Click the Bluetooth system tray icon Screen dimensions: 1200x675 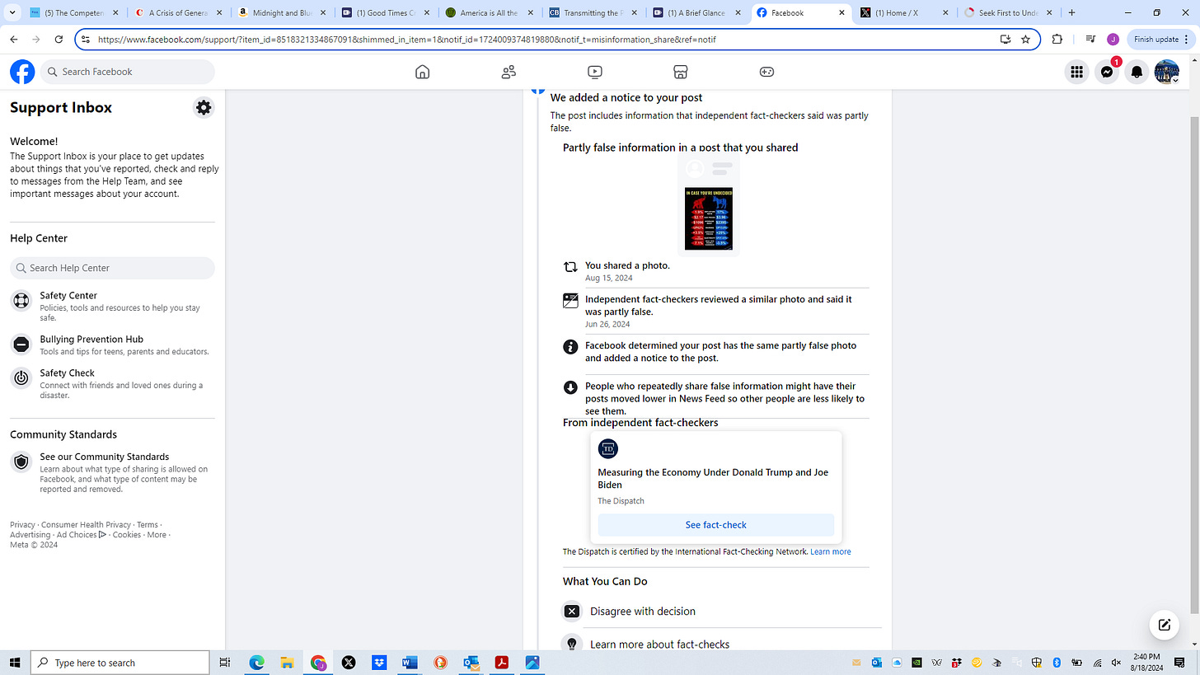(1057, 663)
